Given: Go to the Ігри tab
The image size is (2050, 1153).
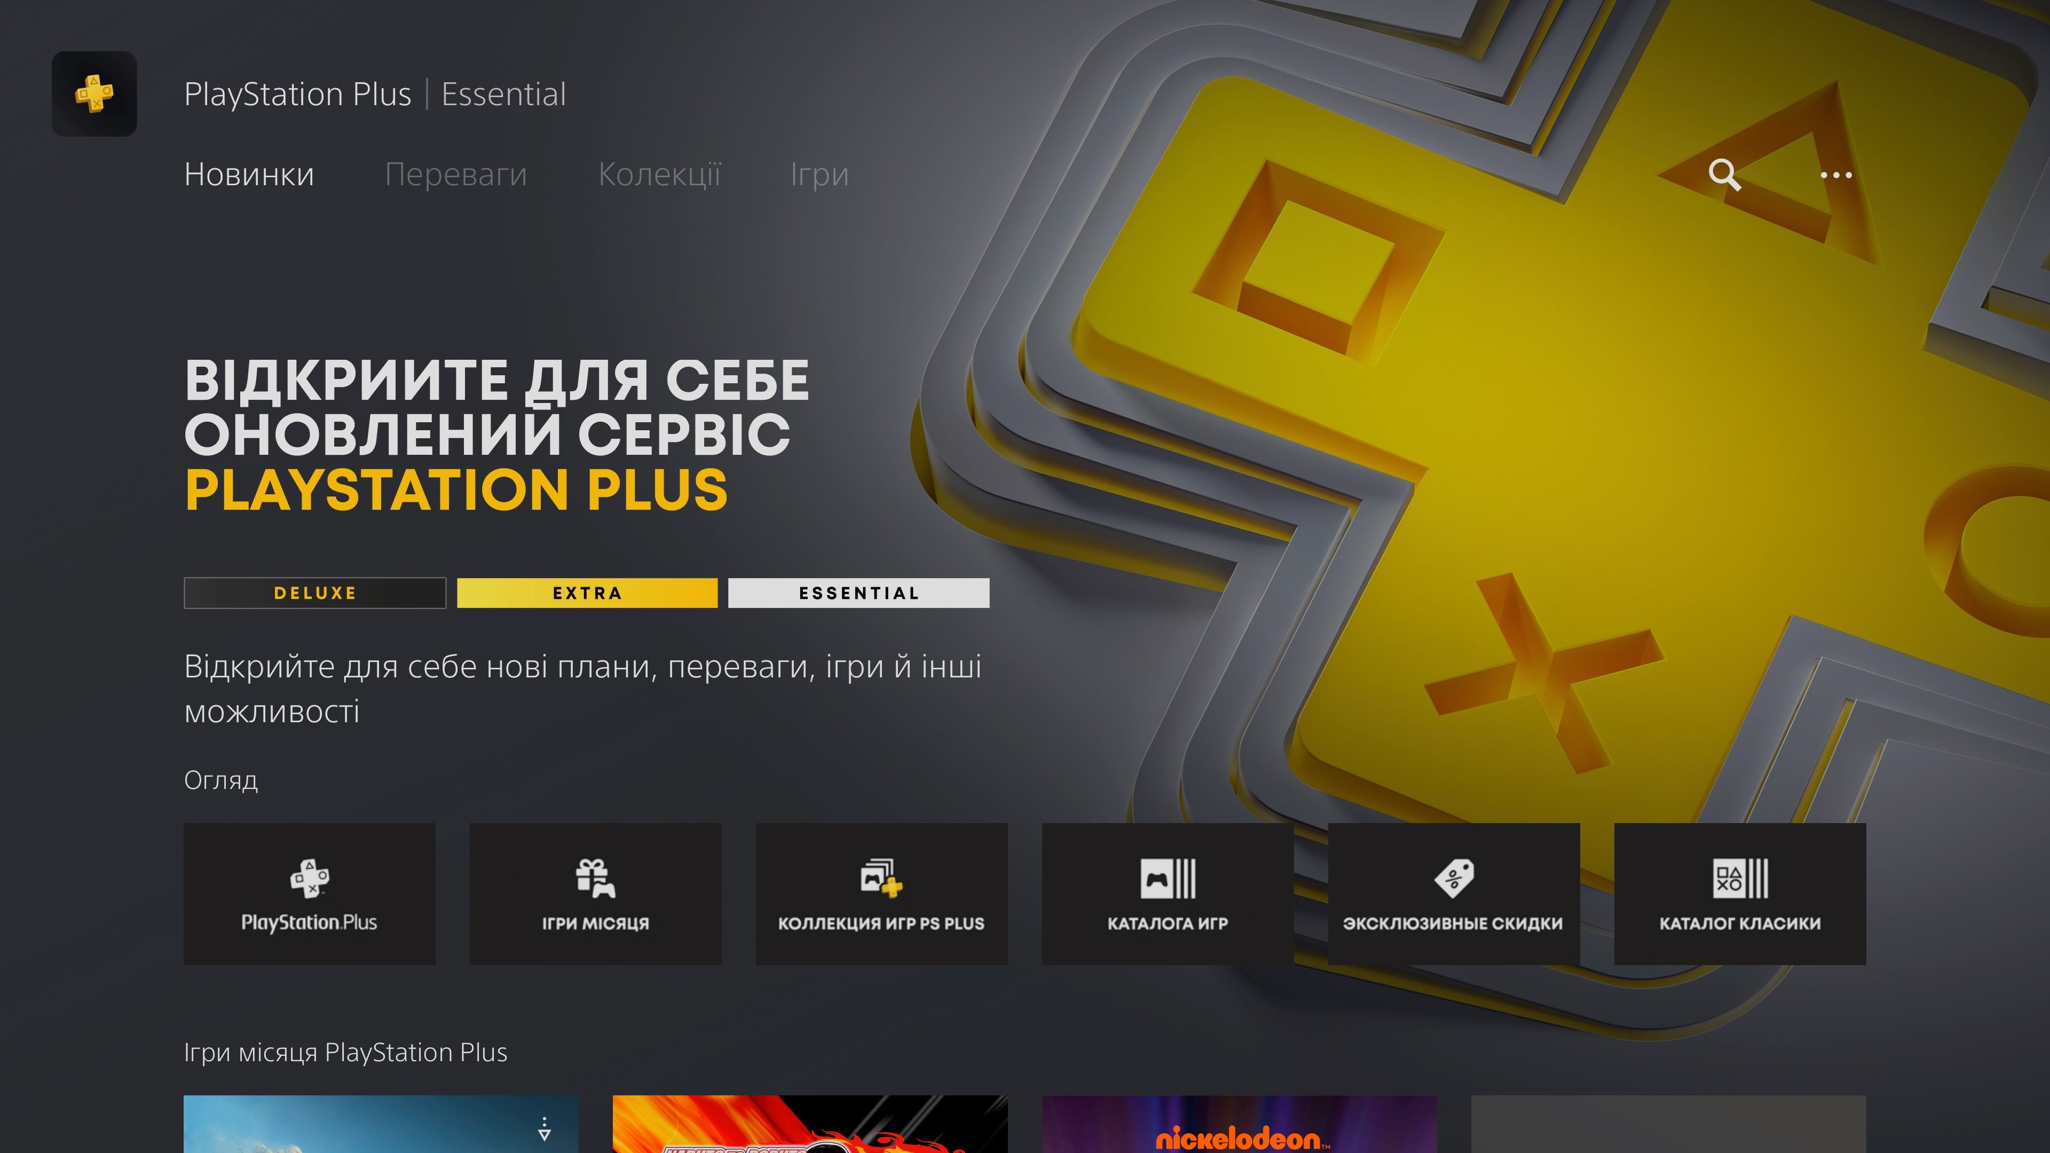Looking at the screenshot, I should [819, 174].
